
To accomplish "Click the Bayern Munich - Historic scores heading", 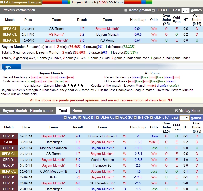I will tap(28, 111).
